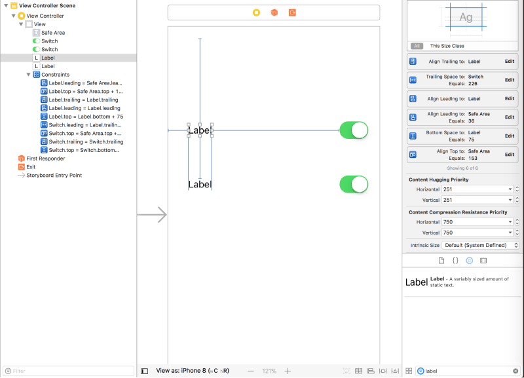Viewport: 524px width, 378px height.
Task: Open the Object library in the library panel
Action: [470, 260]
